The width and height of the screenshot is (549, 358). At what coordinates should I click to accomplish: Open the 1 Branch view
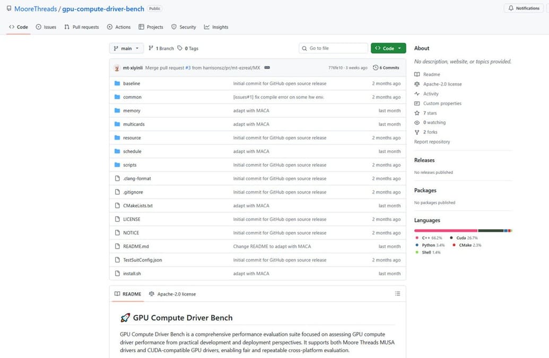[160, 48]
